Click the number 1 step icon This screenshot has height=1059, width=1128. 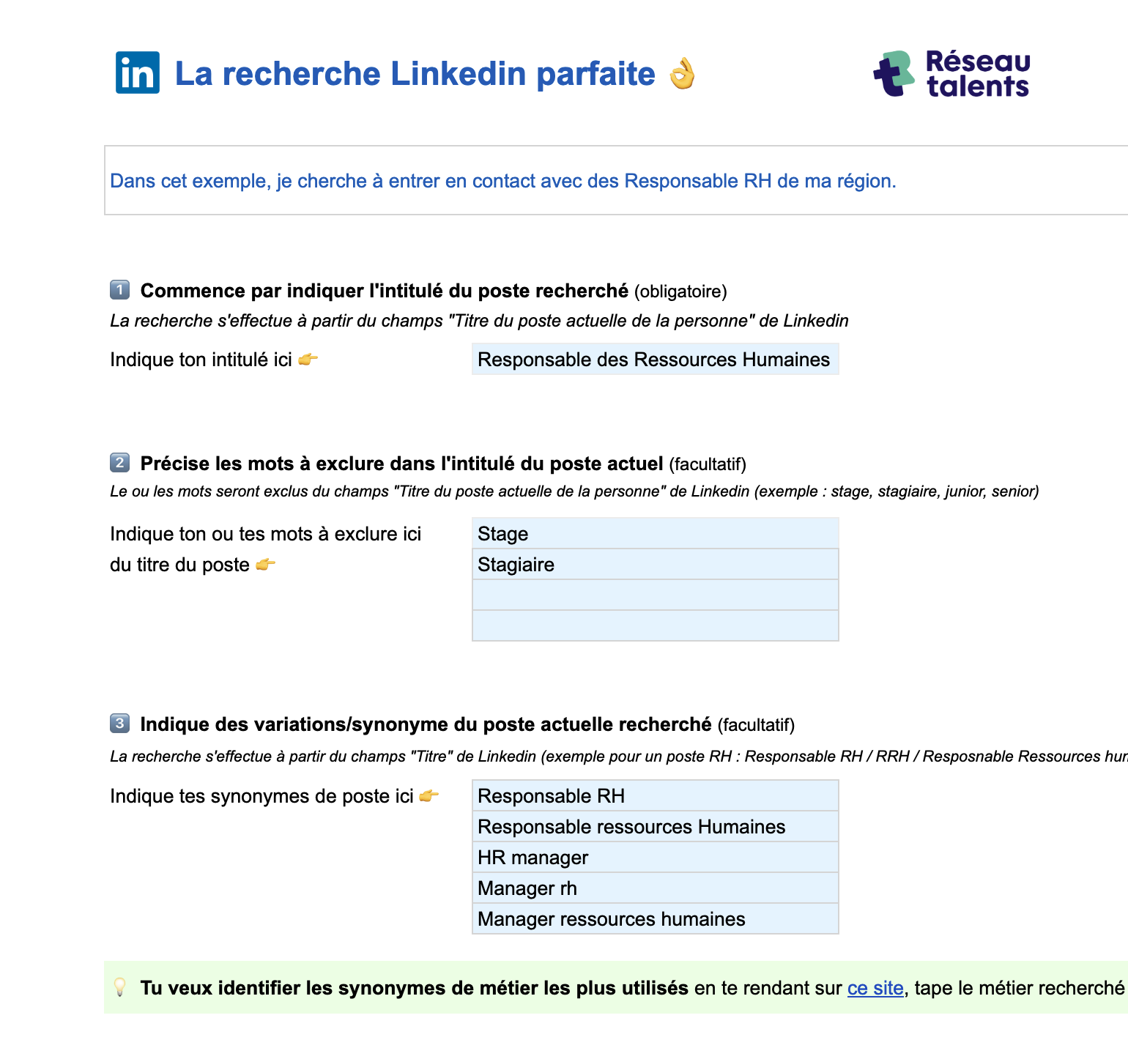119,290
